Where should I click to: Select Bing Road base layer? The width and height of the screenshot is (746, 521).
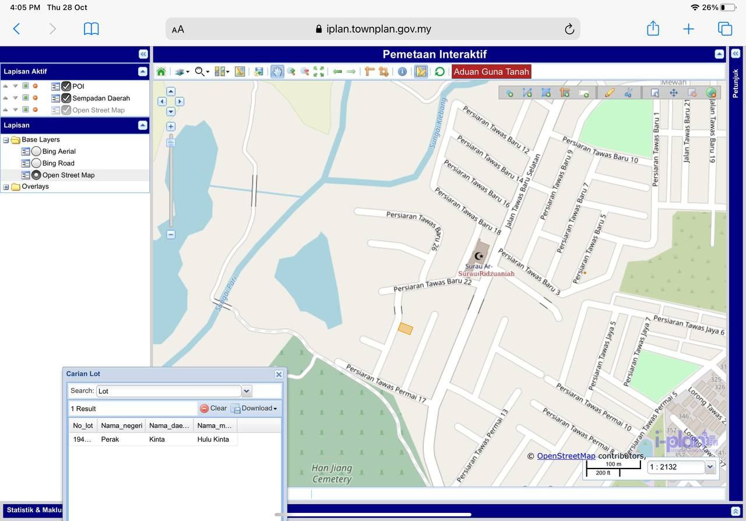coord(36,163)
